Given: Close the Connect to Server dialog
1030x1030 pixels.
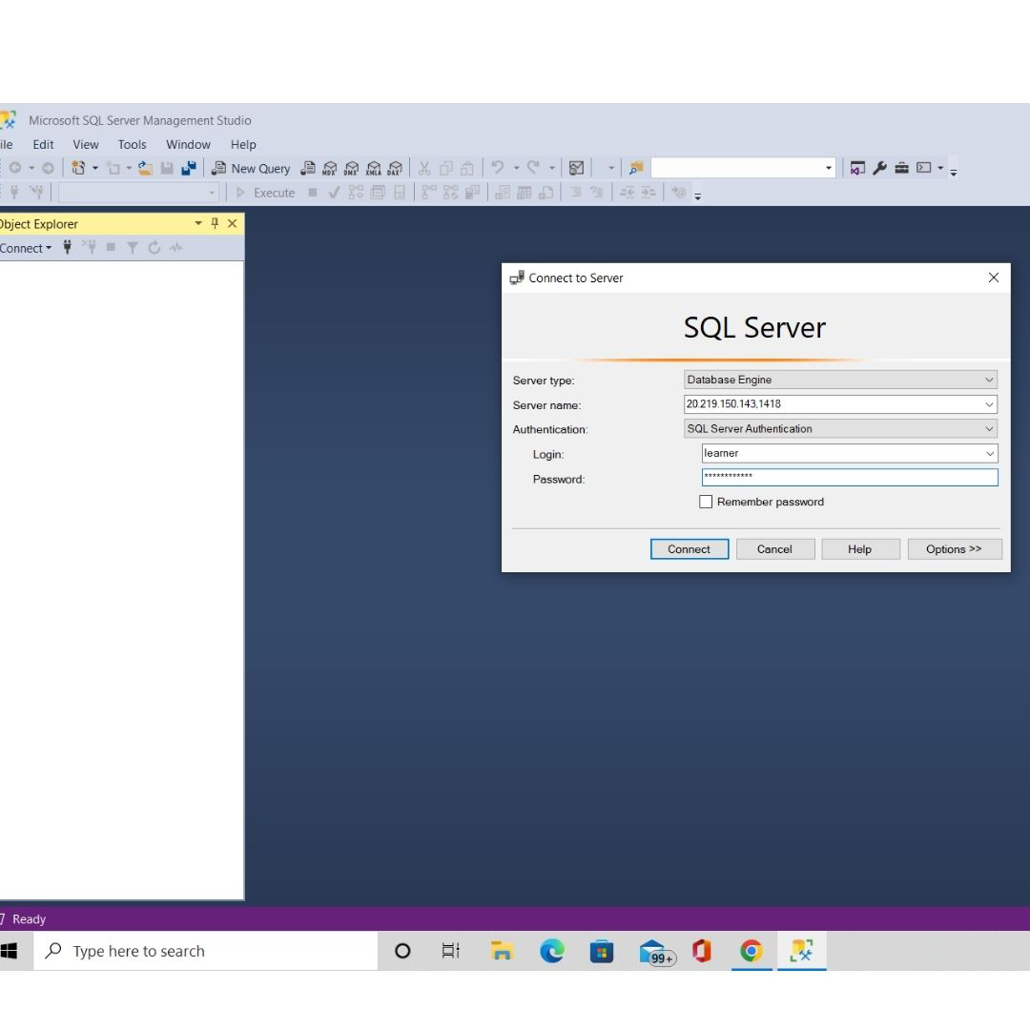Looking at the screenshot, I should [x=993, y=278].
